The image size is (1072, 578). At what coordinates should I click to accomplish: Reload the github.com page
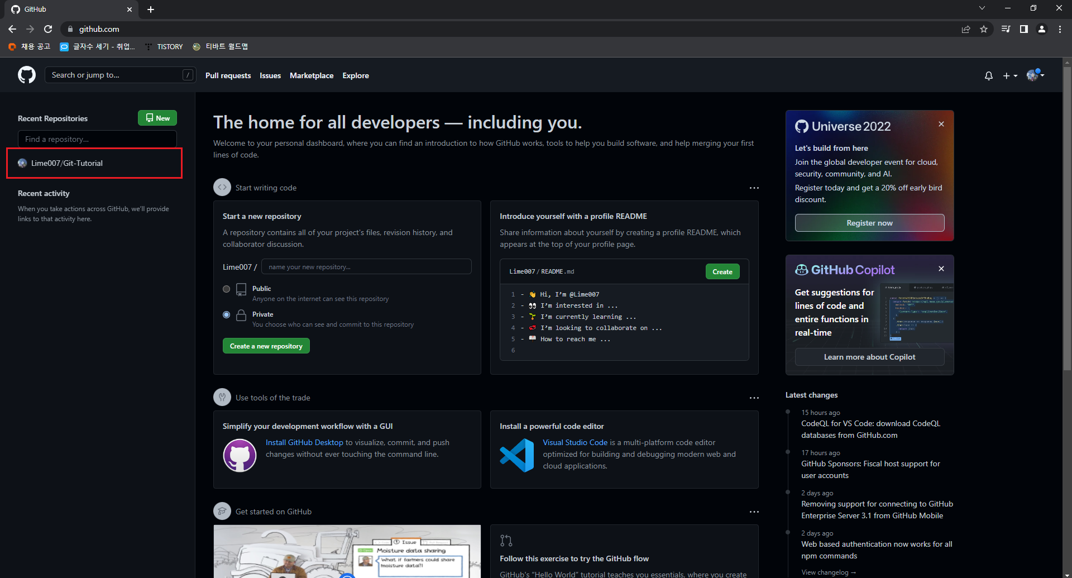tap(48, 29)
